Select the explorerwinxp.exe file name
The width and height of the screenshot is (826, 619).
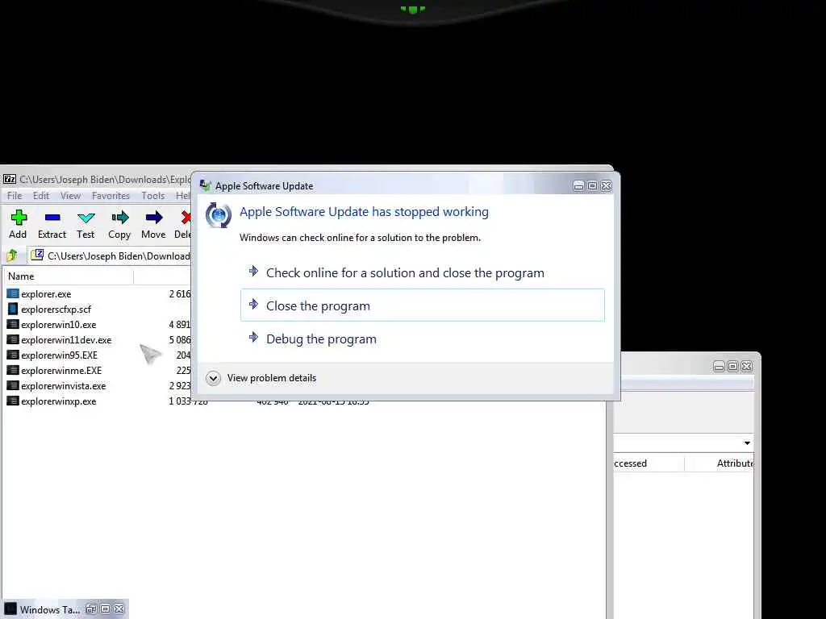pos(58,401)
